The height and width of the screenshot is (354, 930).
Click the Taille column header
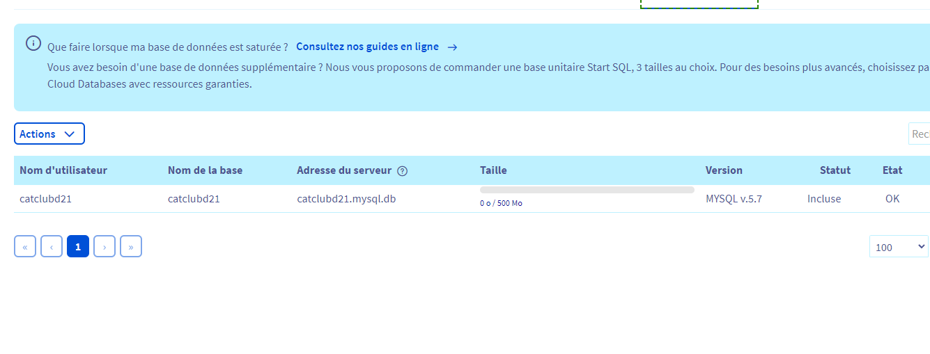(x=493, y=170)
